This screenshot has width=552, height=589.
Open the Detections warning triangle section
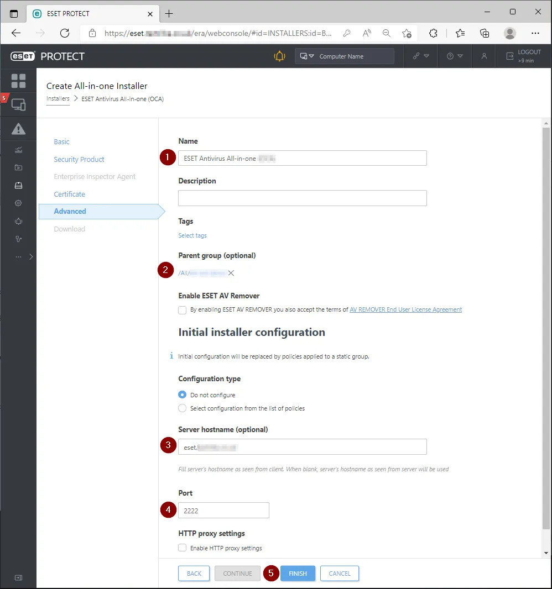(18, 129)
